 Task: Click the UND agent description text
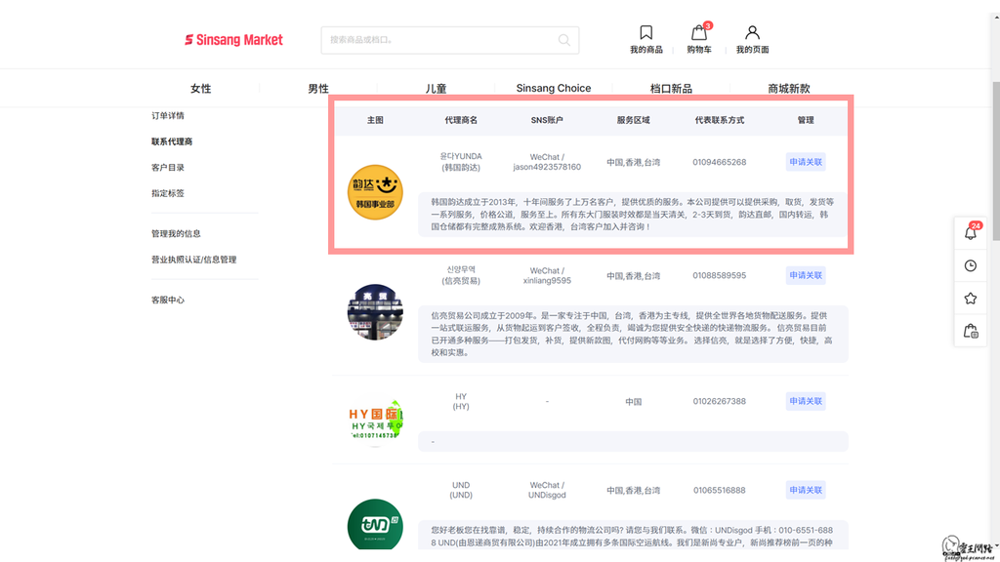tap(633, 536)
